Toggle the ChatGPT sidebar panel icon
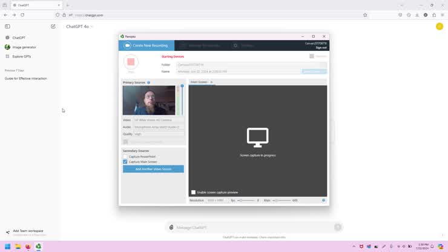448x252 pixels. pos(7,27)
